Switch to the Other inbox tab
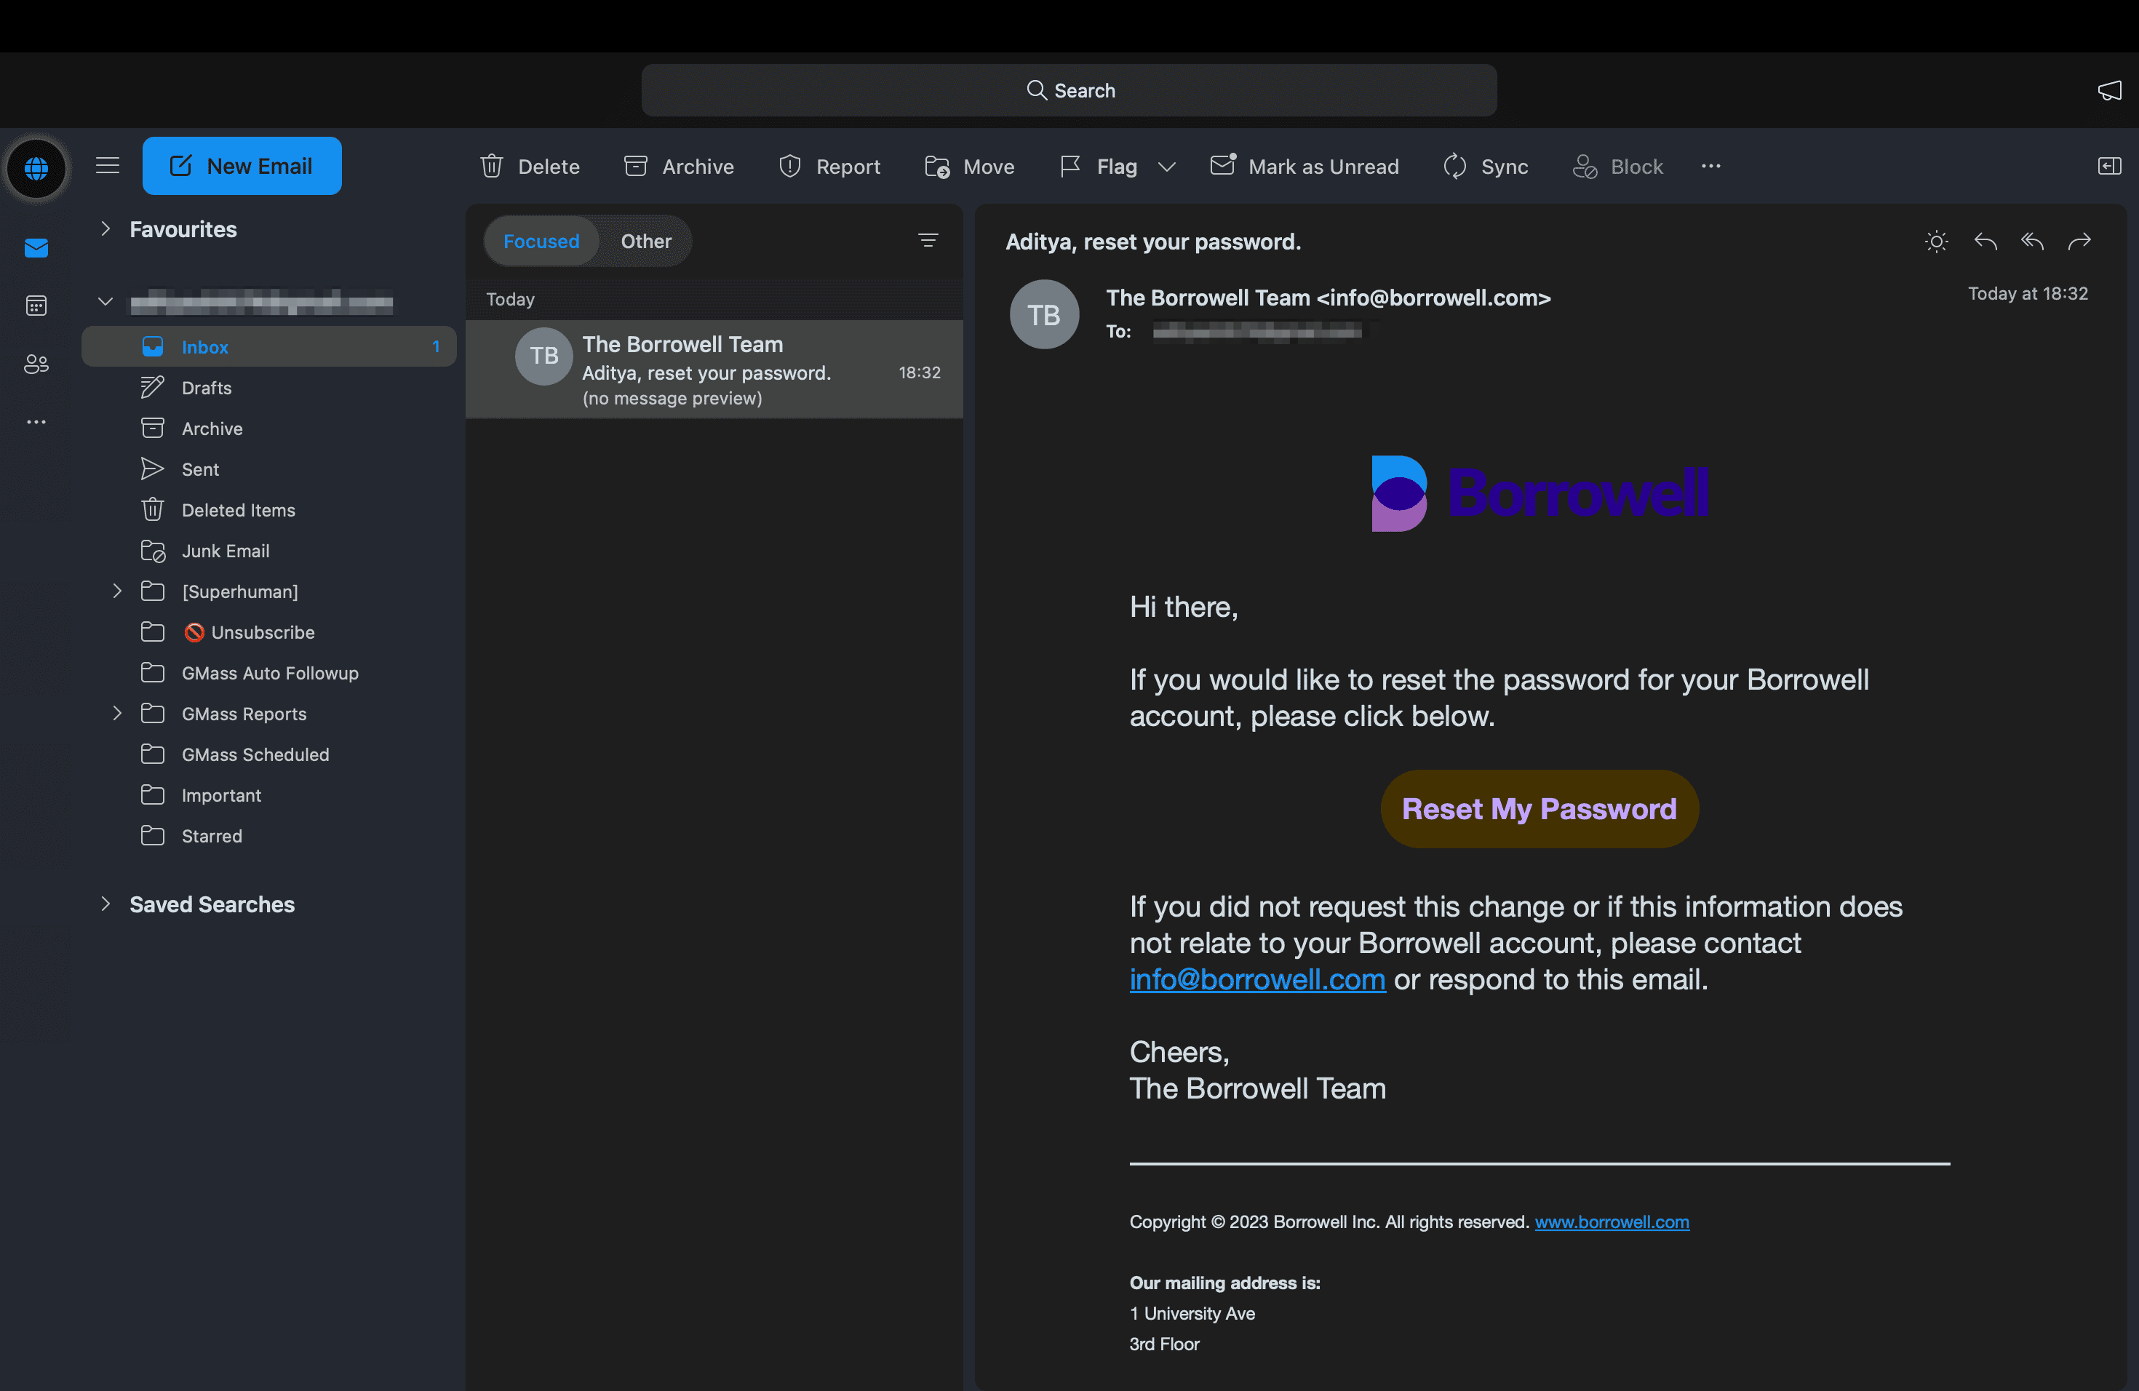2139x1391 pixels. click(645, 240)
